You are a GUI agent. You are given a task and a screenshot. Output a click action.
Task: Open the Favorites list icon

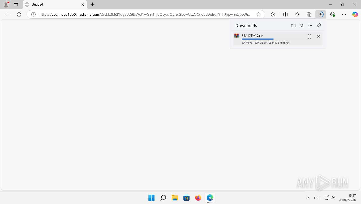(297, 14)
